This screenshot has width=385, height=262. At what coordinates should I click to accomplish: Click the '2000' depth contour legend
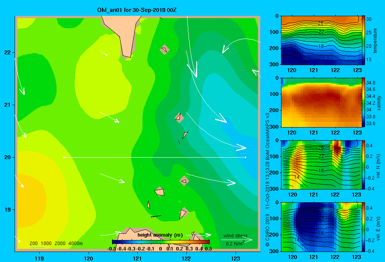60,244
